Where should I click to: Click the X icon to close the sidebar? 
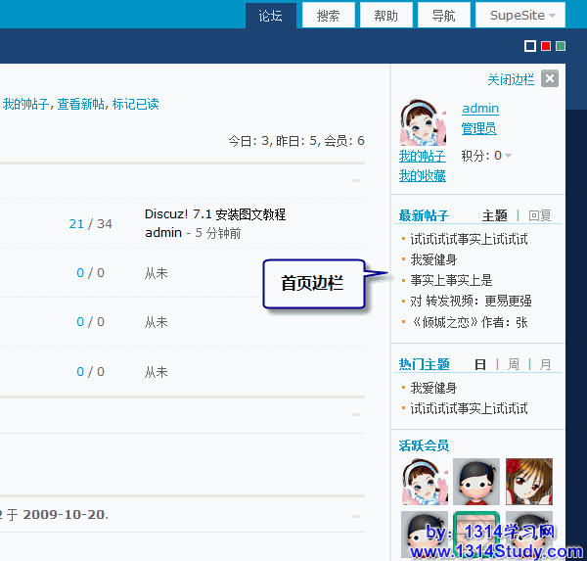(x=550, y=79)
